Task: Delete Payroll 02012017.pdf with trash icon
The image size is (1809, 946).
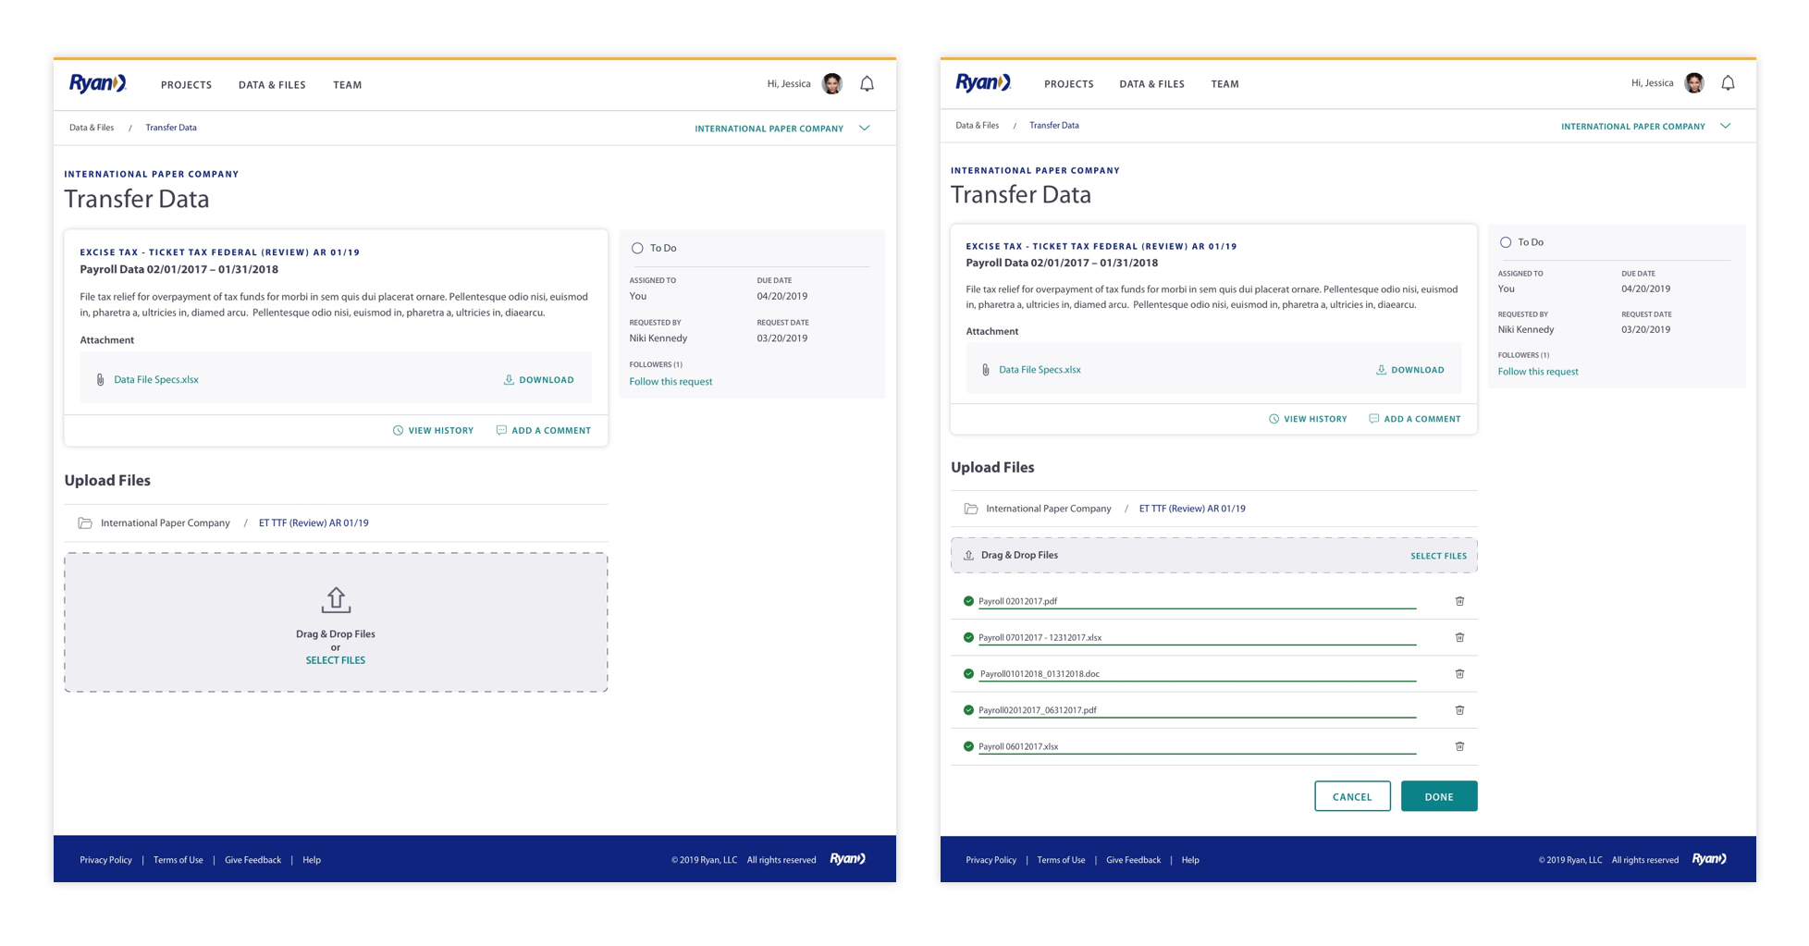Action: (x=1459, y=601)
